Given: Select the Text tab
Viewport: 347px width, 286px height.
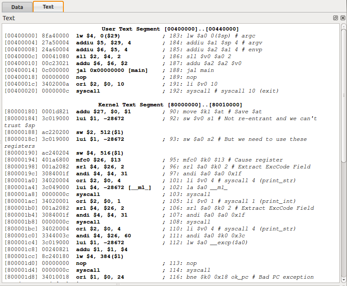Looking at the screenshot, I should (48, 7).
